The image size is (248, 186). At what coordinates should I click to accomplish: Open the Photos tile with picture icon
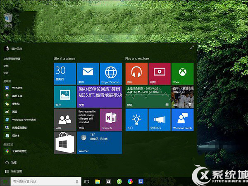click(65, 97)
